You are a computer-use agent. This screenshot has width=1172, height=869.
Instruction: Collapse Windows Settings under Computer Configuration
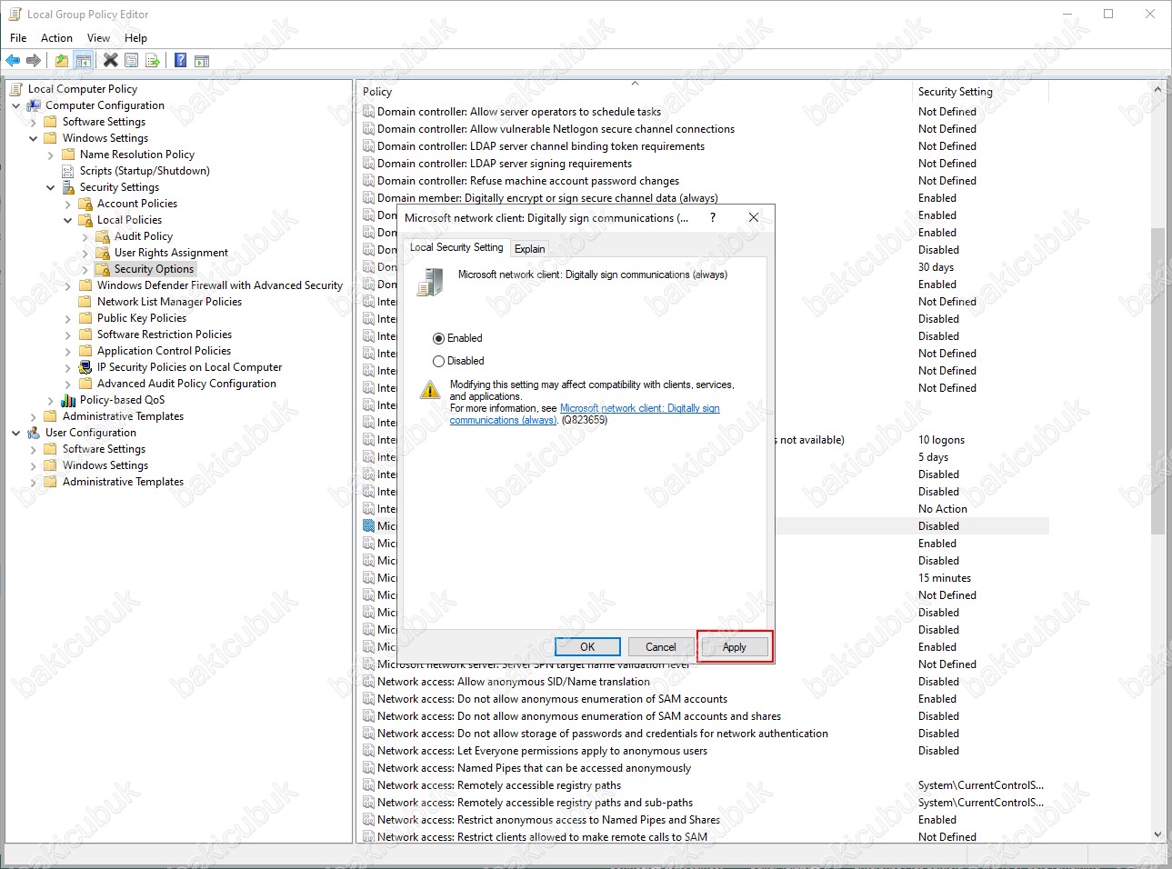[x=33, y=138]
